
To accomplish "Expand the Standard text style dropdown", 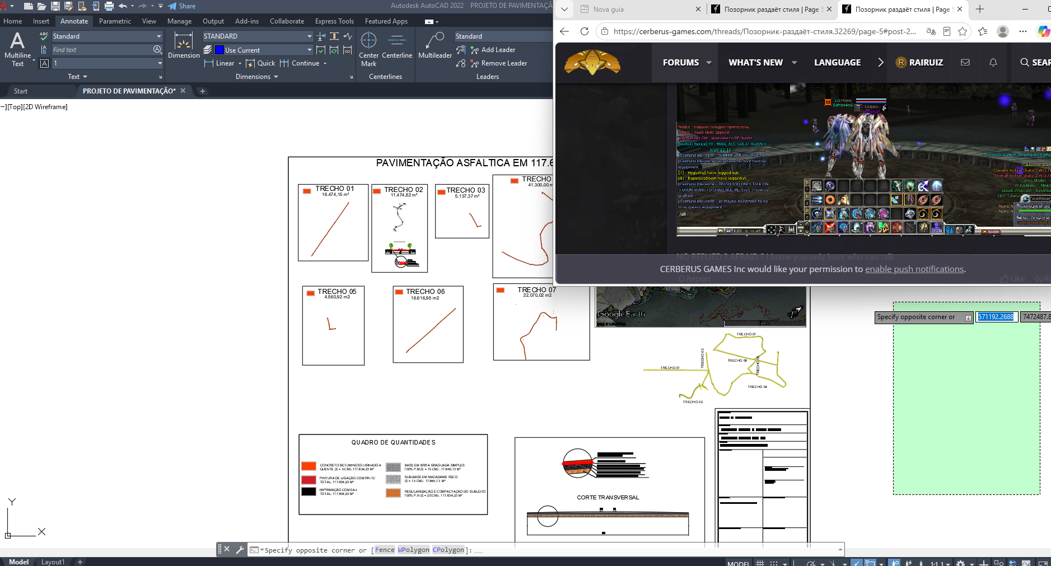I will click(x=107, y=36).
